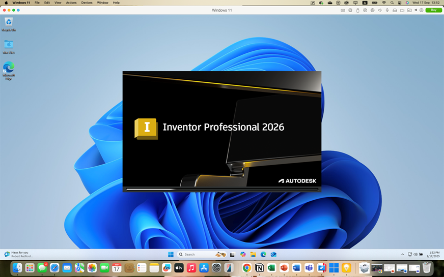Open File Explorer from Windows taskbar
Image resolution: width=444 pixels, height=277 pixels.
pyautogui.click(x=253, y=255)
